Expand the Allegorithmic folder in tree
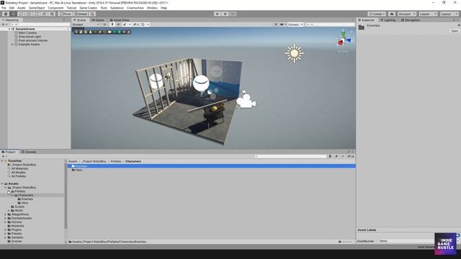461x259 pixels. click(5, 214)
